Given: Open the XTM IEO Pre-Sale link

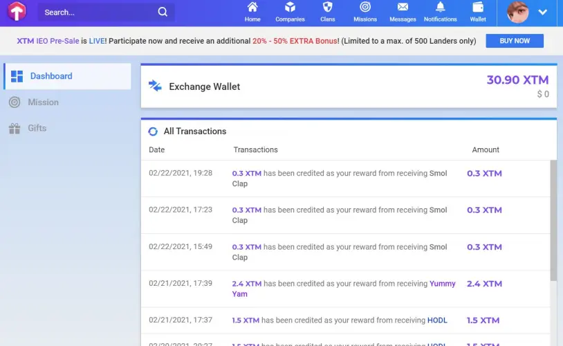Looking at the screenshot, I should [48, 41].
